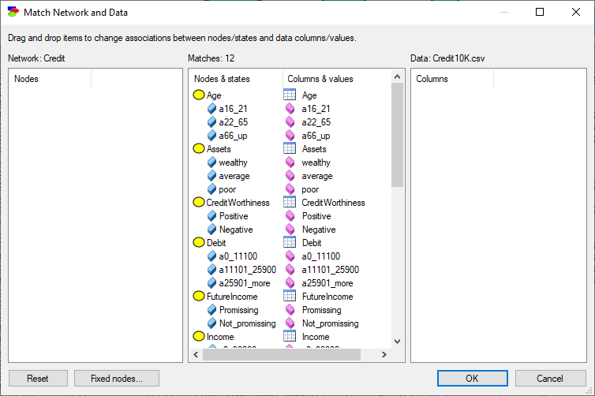Click blue state icon beside Positive

(x=211, y=216)
